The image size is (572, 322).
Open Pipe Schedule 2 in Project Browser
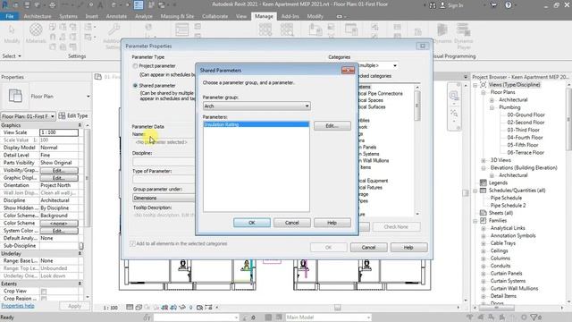click(x=508, y=206)
